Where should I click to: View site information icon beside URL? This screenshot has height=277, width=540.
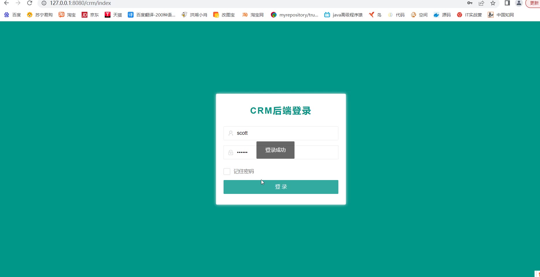44,3
